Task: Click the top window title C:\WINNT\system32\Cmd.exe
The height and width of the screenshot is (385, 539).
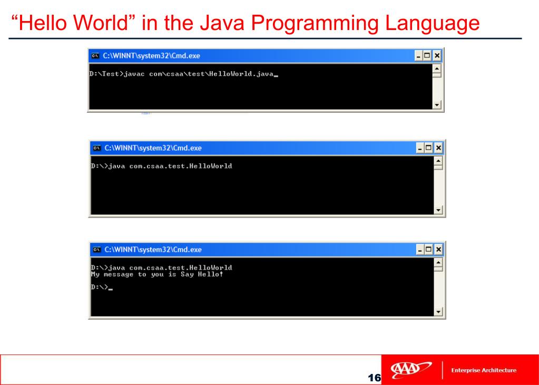Action: (x=151, y=56)
